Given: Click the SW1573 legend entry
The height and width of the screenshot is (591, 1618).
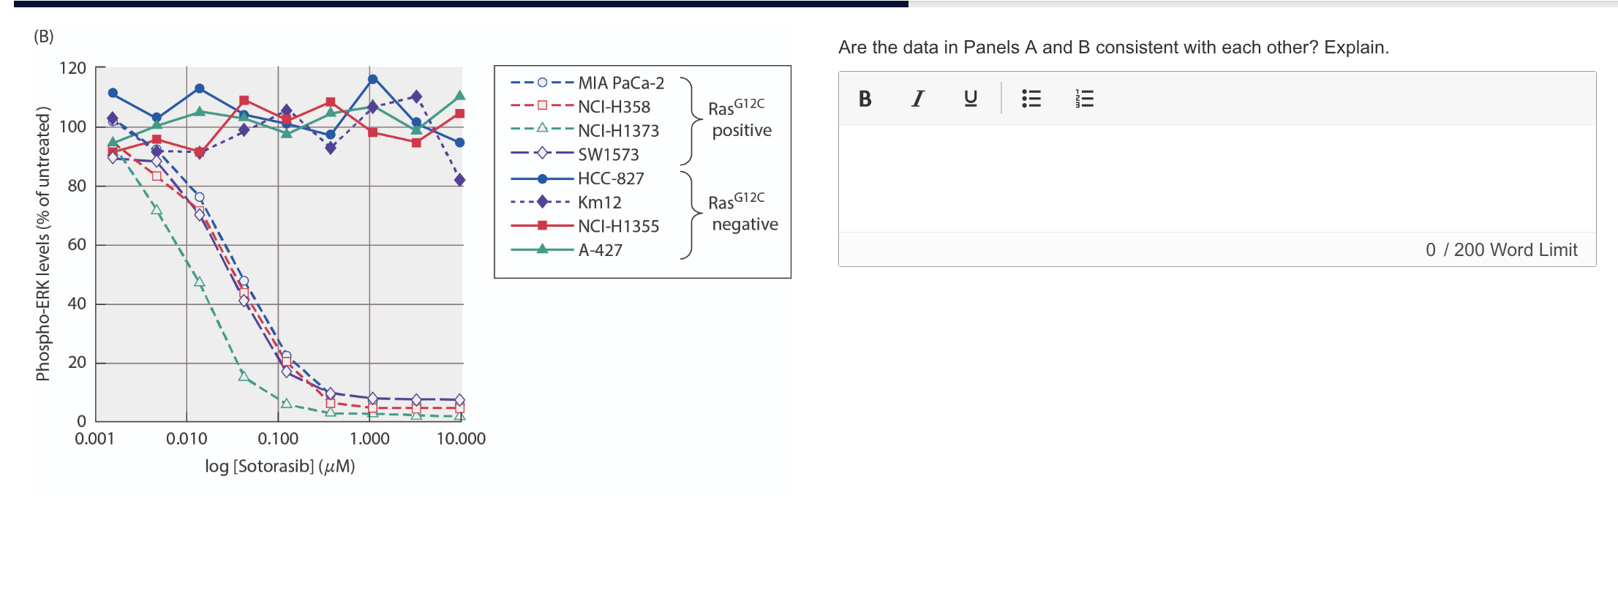Looking at the screenshot, I should point(575,154).
